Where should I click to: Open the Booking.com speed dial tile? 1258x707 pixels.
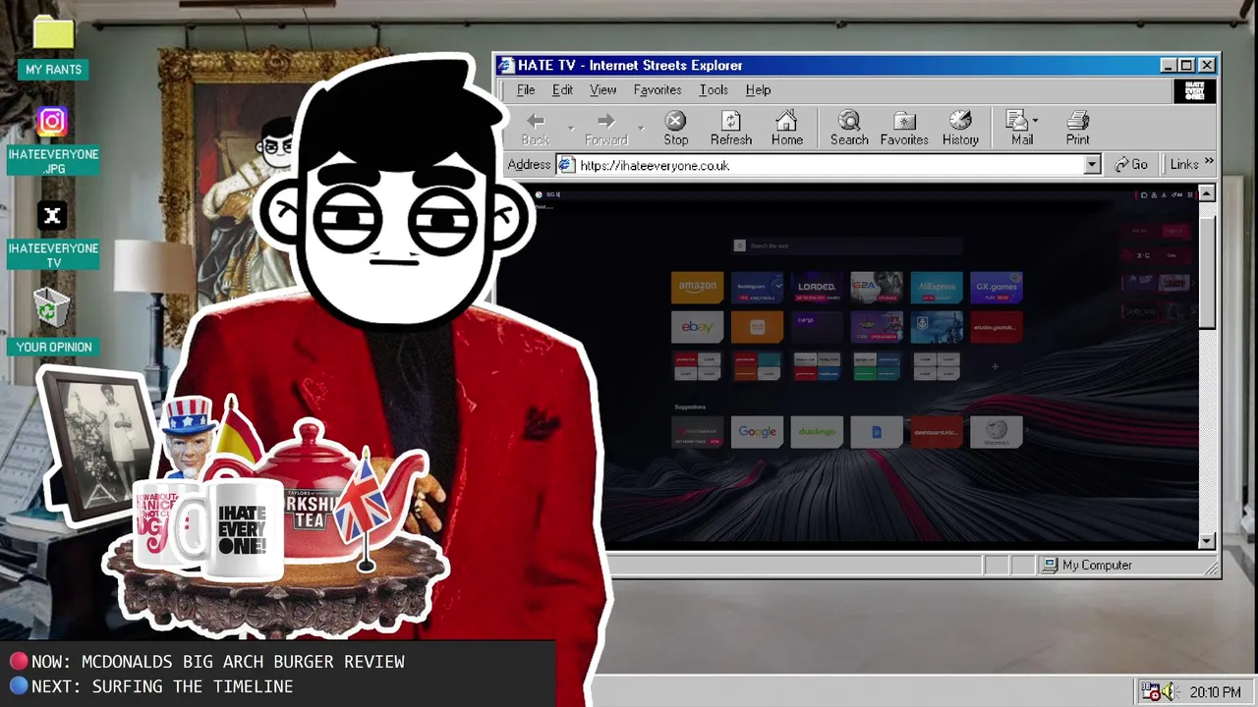[757, 287]
